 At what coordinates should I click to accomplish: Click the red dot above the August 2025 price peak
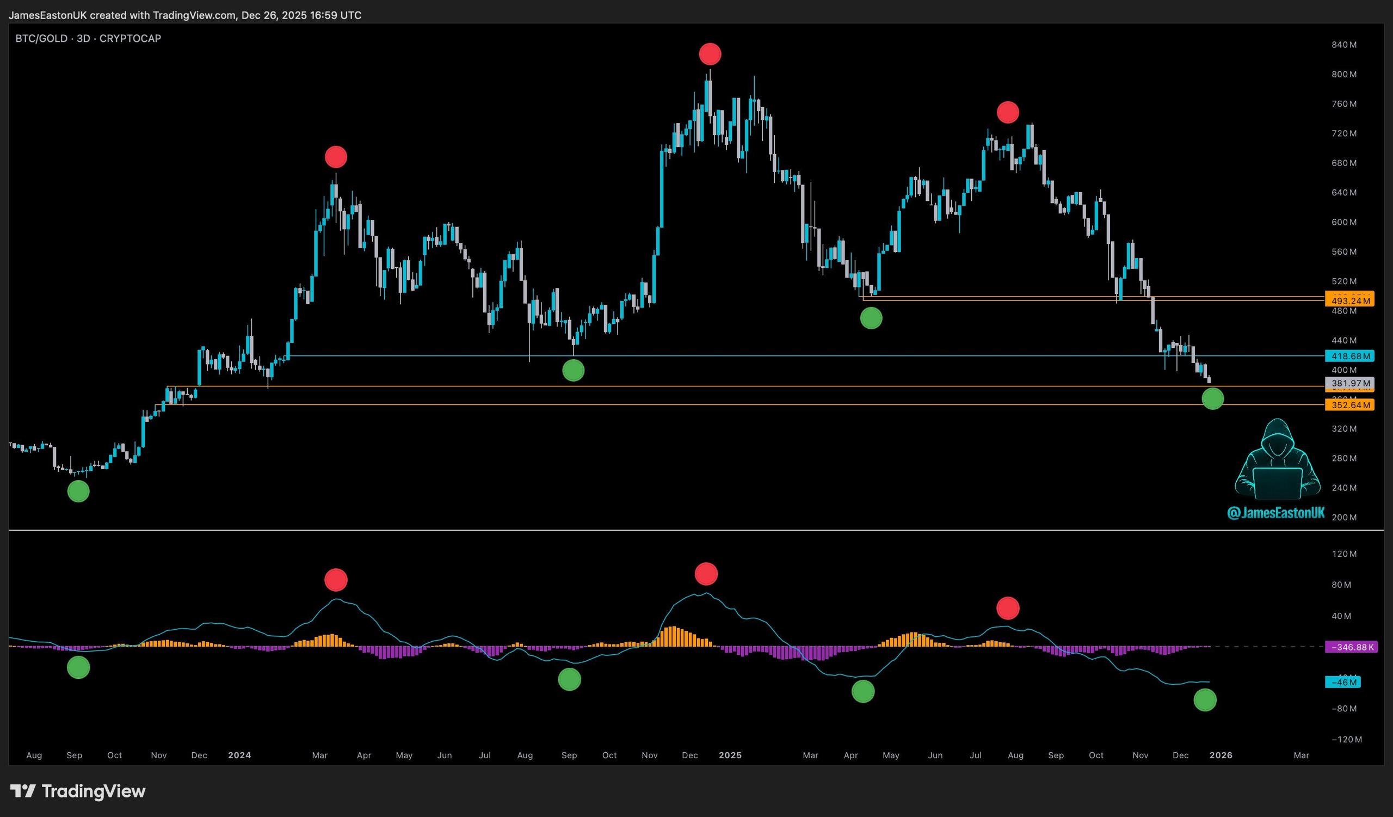pos(1008,112)
